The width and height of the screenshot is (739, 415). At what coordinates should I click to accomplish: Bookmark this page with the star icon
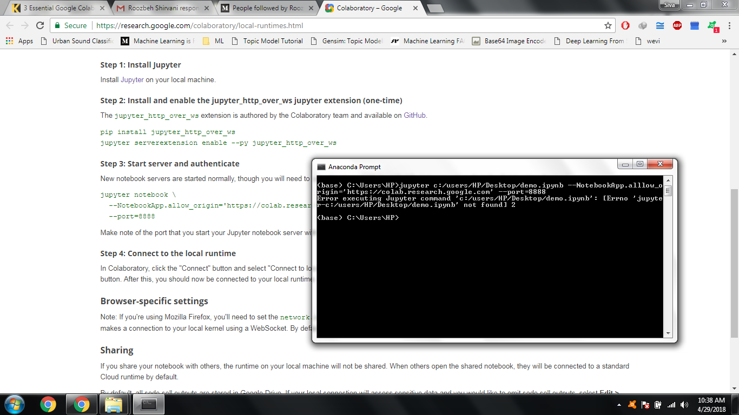click(608, 25)
